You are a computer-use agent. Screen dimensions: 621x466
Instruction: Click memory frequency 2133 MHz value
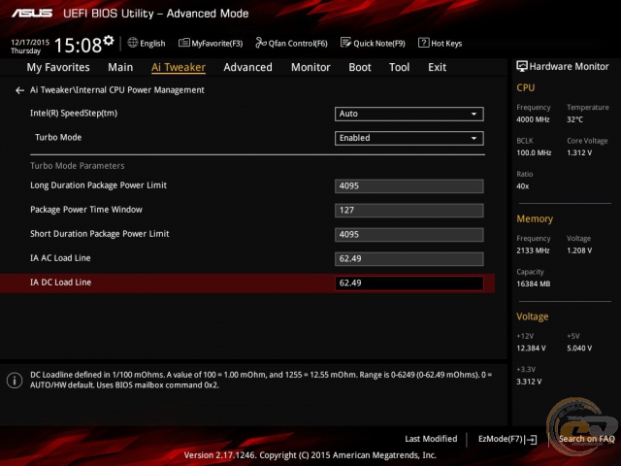533,250
